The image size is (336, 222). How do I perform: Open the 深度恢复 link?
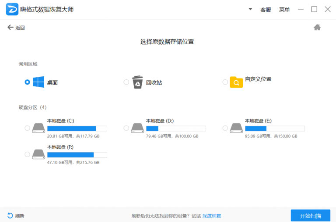point(212,216)
